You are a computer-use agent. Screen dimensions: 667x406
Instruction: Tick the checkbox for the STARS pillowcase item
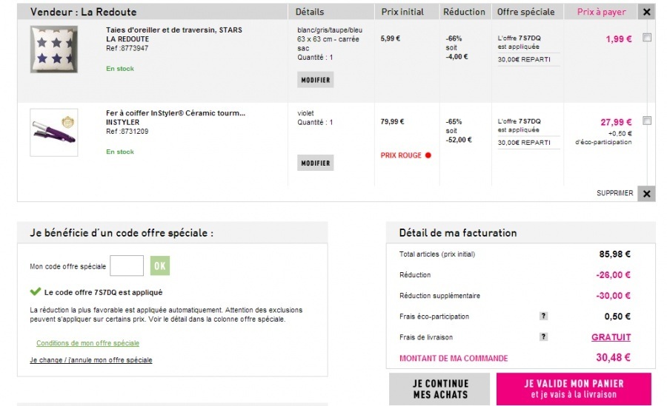[x=647, y=38]
